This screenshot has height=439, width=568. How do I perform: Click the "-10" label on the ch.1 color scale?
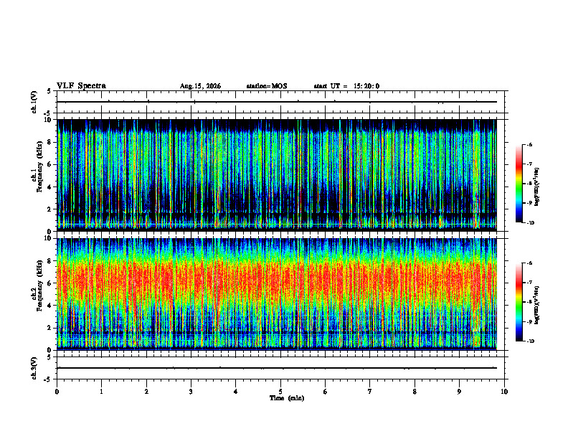coord(530,222)
